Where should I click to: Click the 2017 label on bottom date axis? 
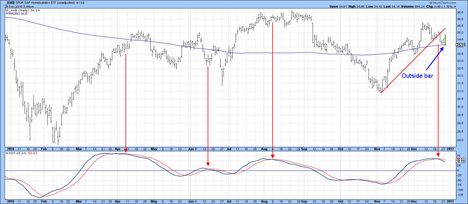(x=450, y=201)
